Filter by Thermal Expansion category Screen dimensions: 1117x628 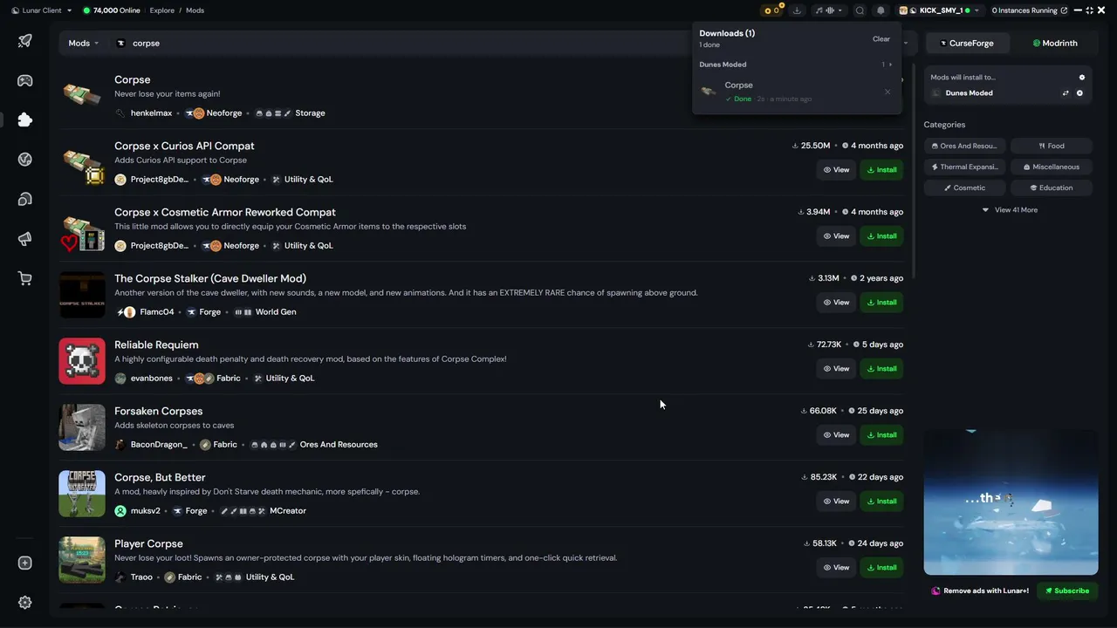(964, 167)
